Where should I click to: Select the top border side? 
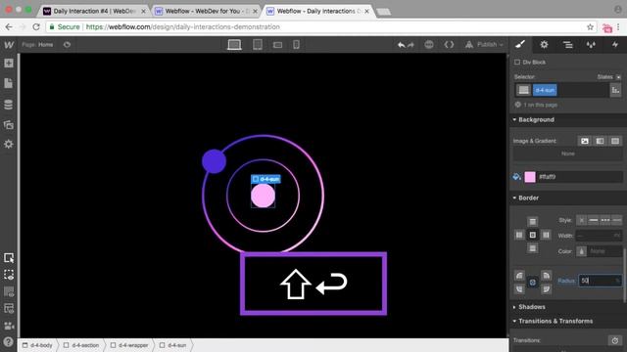532,222
